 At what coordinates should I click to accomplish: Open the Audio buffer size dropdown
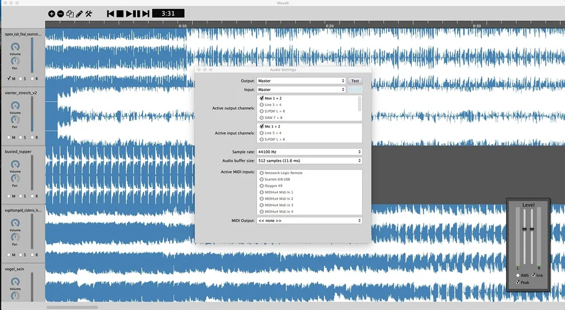(x=309, y=161)
